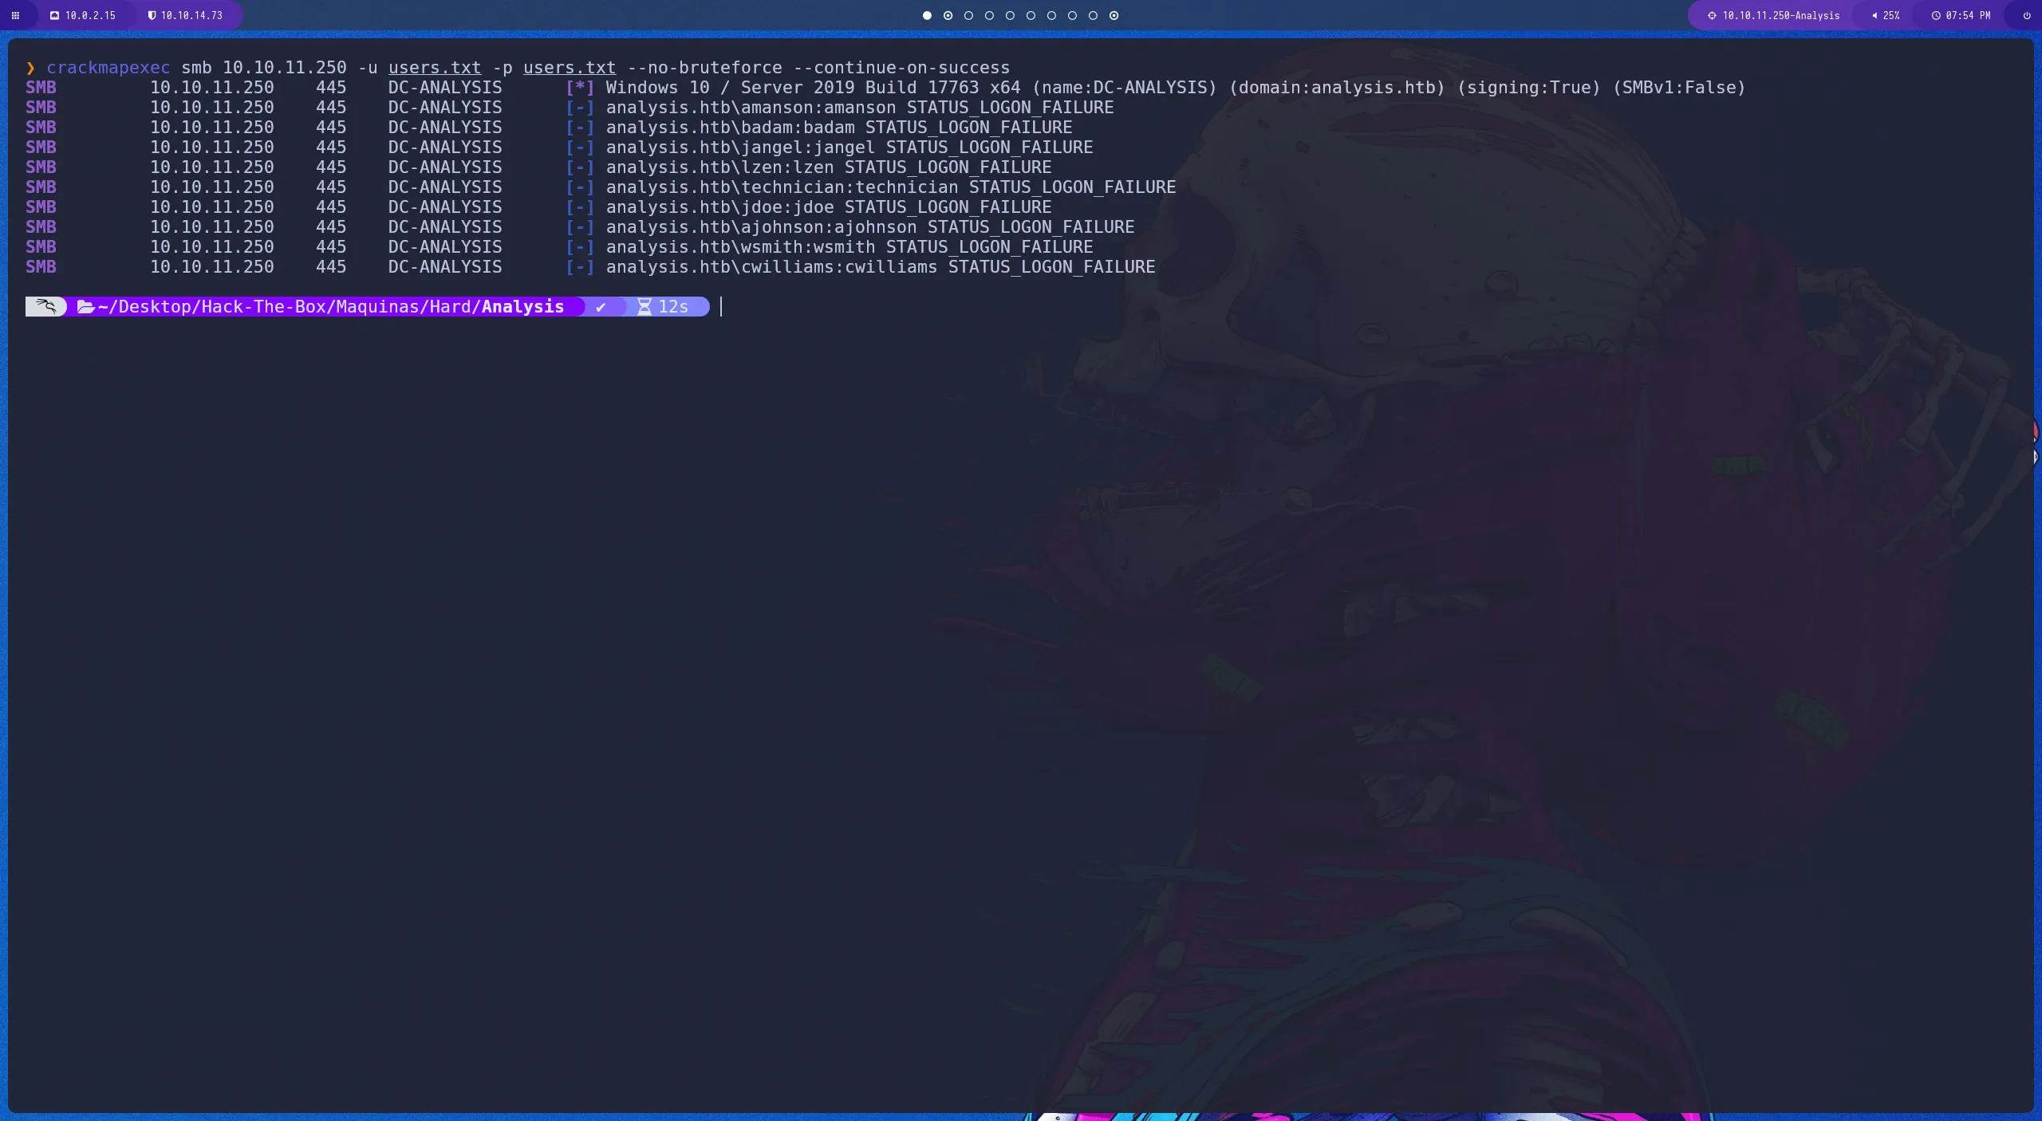Image resolution: width=2042 pixels, height=1121 pixels.
Task: Click the Analysis folder name in the prompt
Action: pos(522,306)
